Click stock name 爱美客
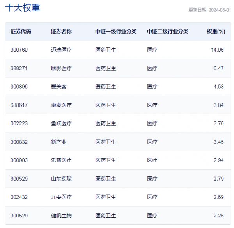 tap(59, 87)
